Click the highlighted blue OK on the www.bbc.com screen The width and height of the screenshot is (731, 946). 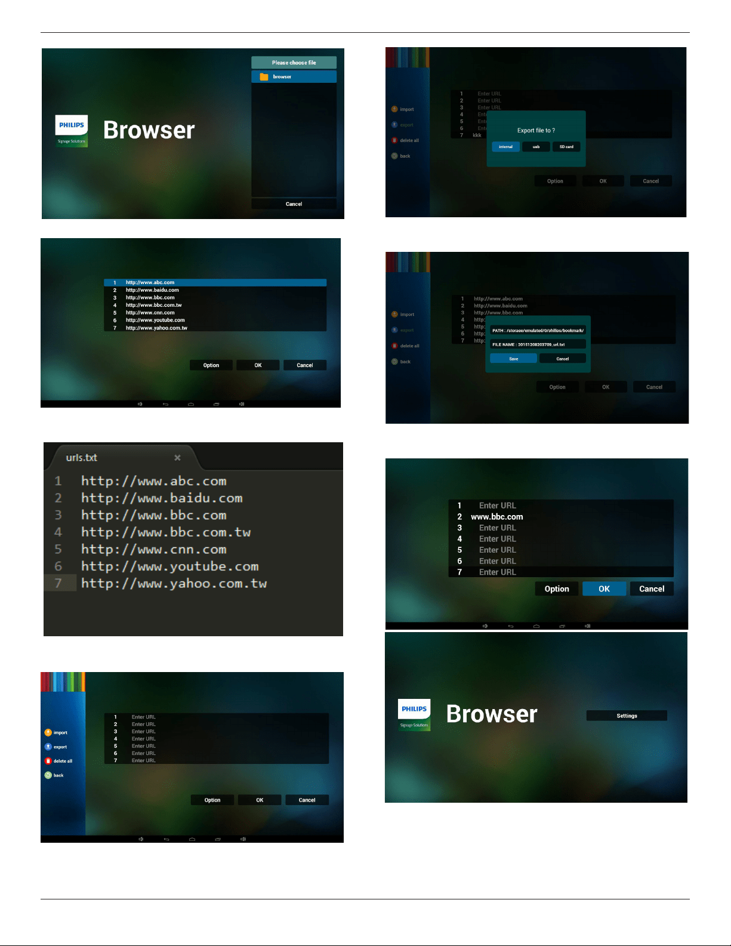point(604,589)
